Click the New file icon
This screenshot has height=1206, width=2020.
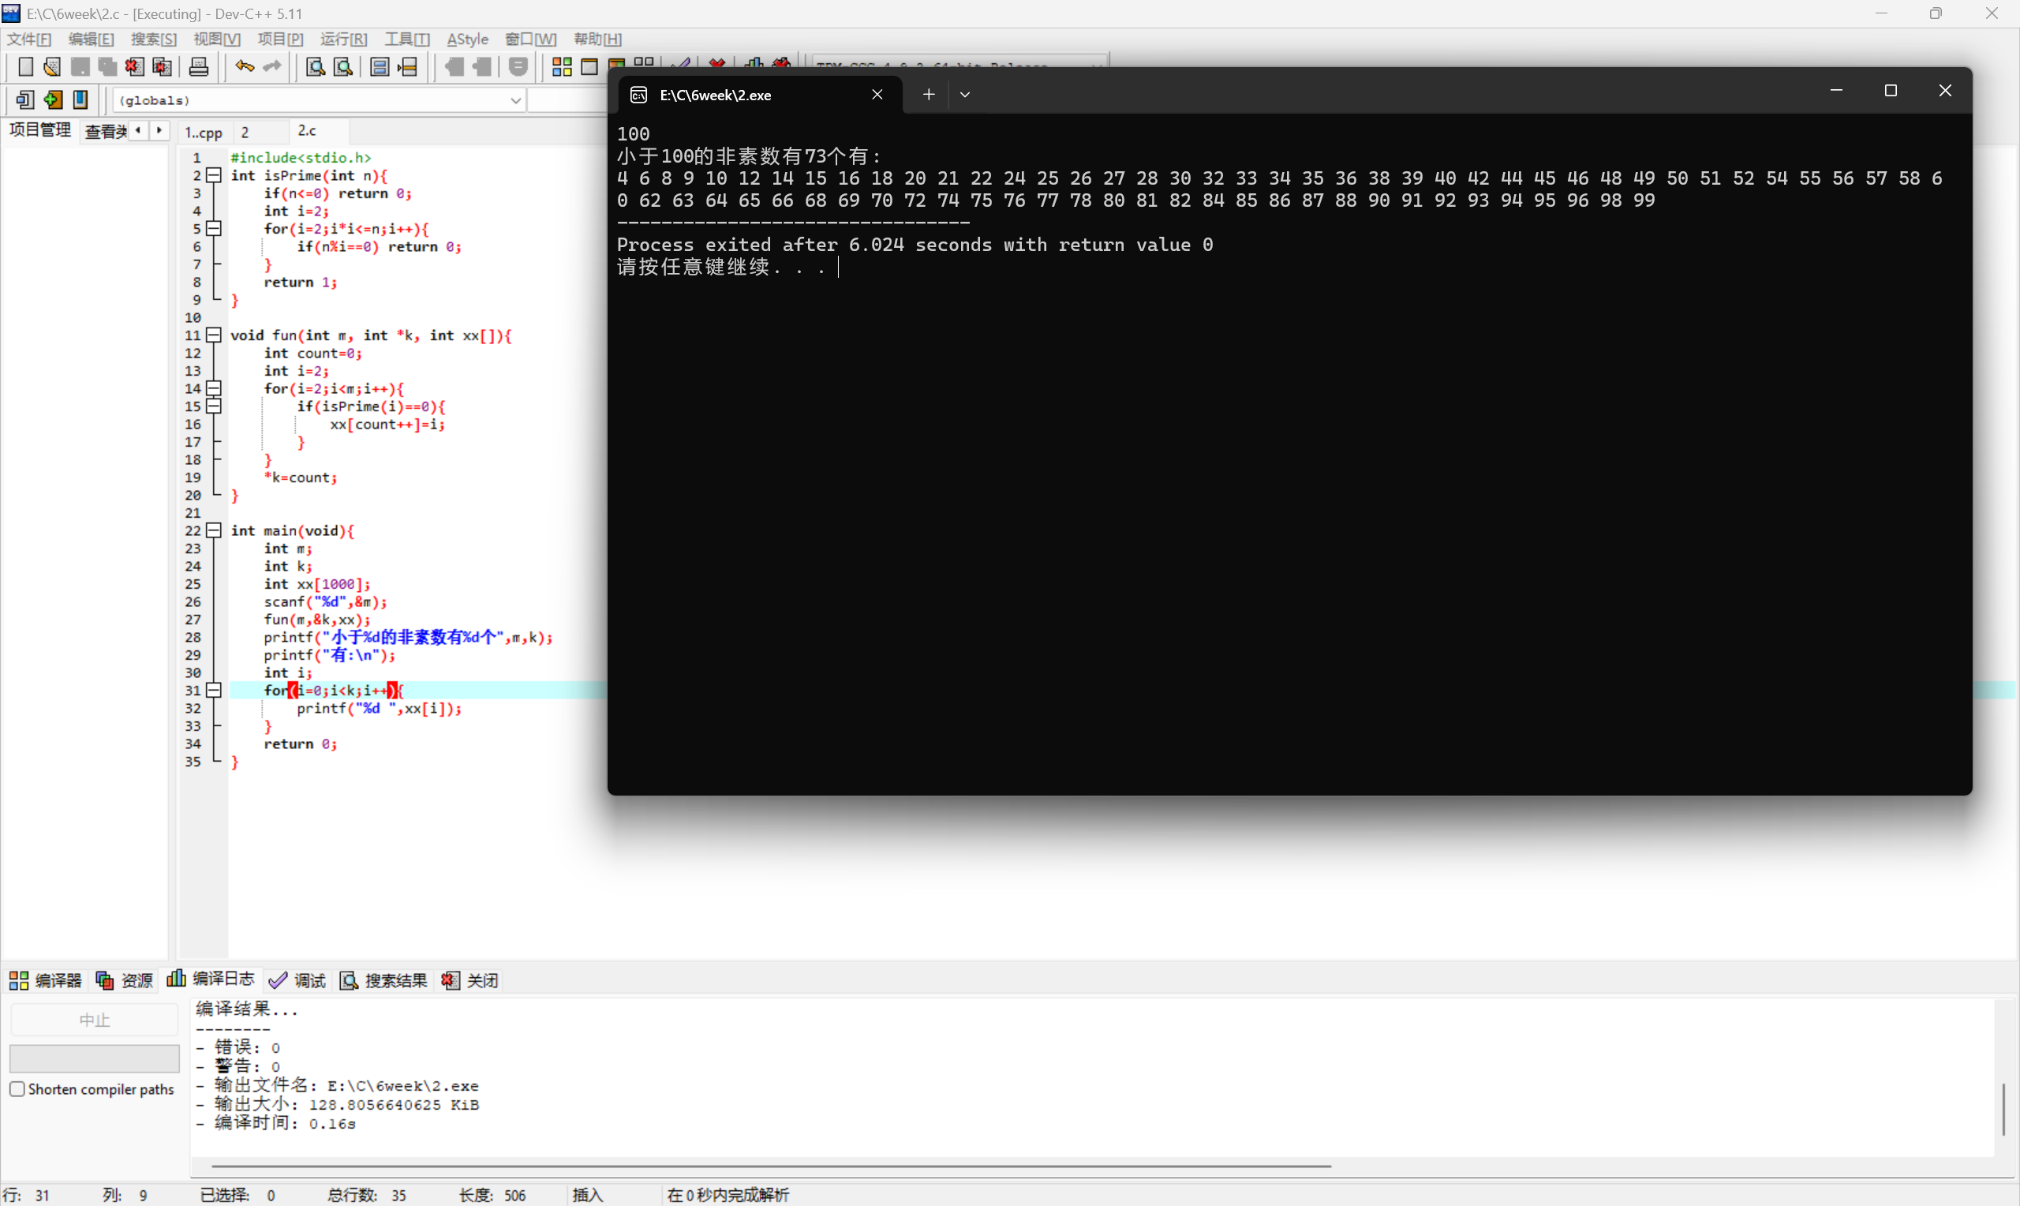point(25,66)
